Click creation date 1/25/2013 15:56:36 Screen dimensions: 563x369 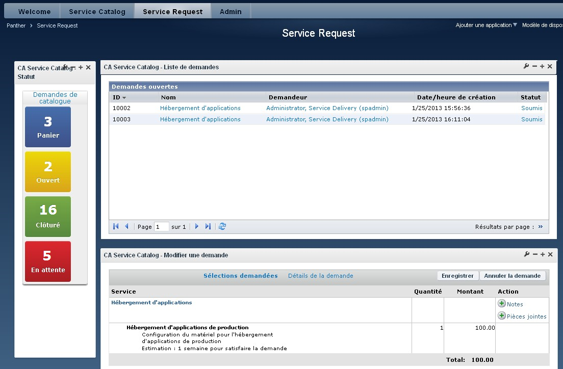tap(441, 108)
